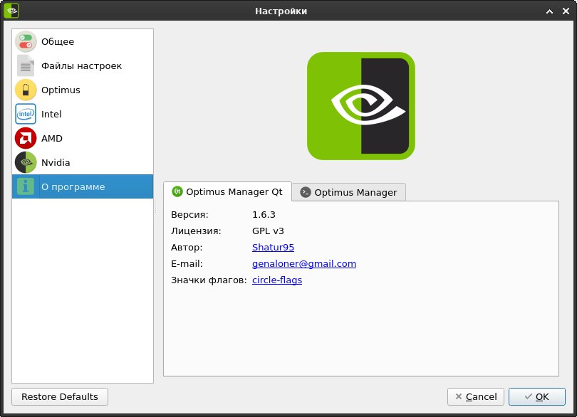Image resolution: width=577 pixels, height=417 pixels.
Task: Click the license value GPL v3
Action: 268,231
